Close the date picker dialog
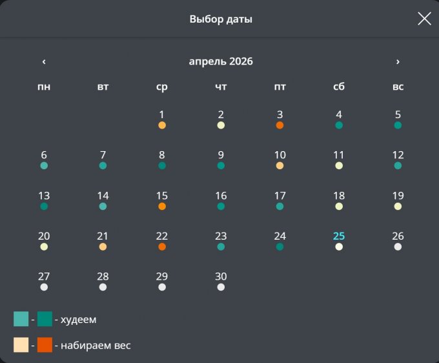The width and height of the screenshot is (439, 363). pos(424,19)
